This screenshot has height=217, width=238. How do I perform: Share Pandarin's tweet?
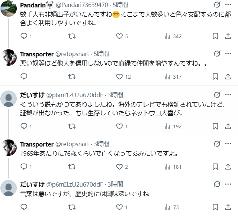tap(228, 36)
